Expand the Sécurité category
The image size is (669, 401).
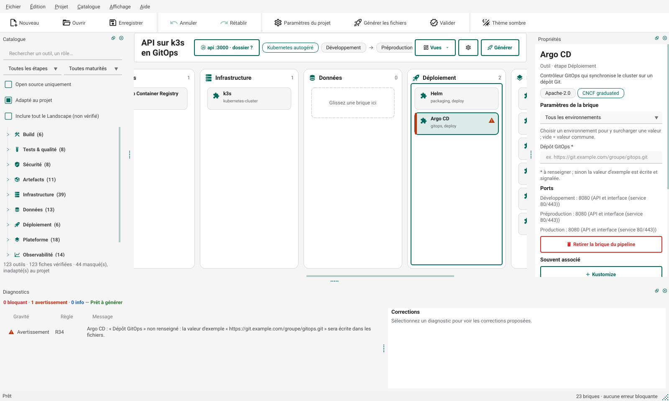click(8, 165)
